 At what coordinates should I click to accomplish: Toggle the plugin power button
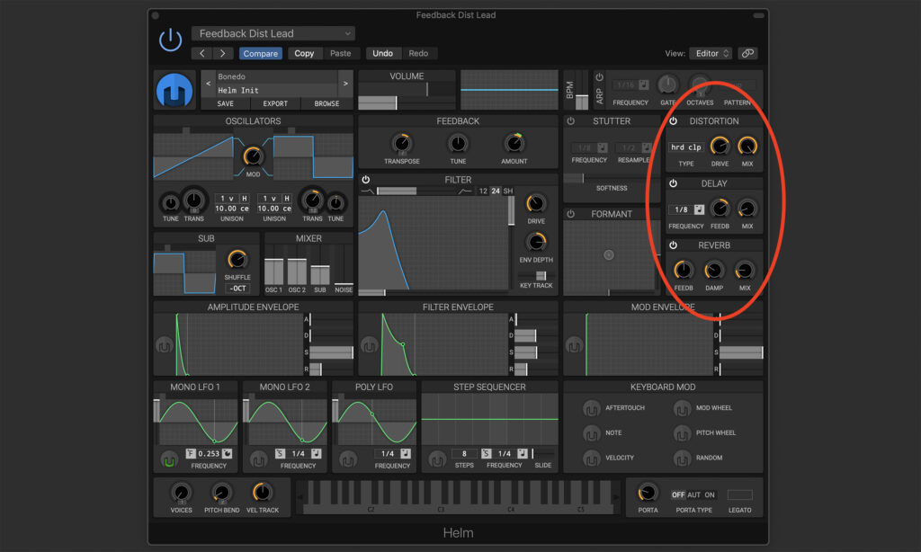pos(170,40)
